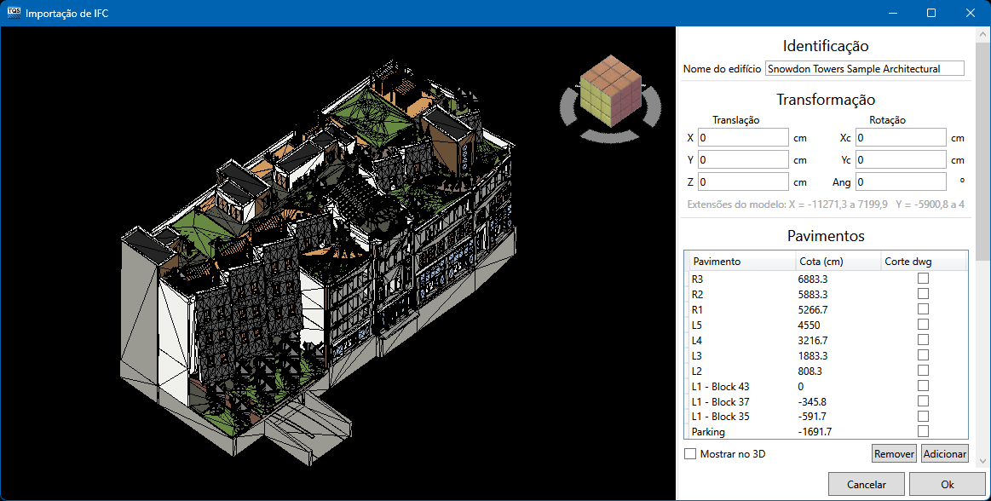The image size is (991, 501).
Task: Toggle the Corte dwg checkbox for Parking
Action: click(923, 432)
